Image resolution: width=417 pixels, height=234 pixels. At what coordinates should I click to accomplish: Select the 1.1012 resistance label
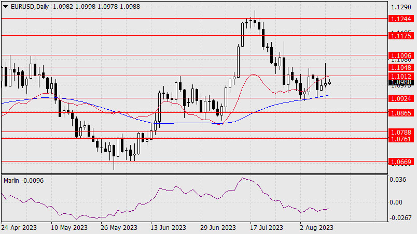[x=401, y=77]
